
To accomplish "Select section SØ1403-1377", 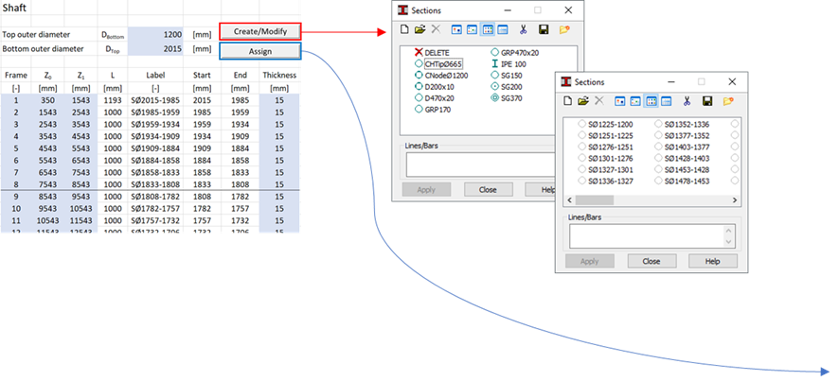I will coord(682,147).
